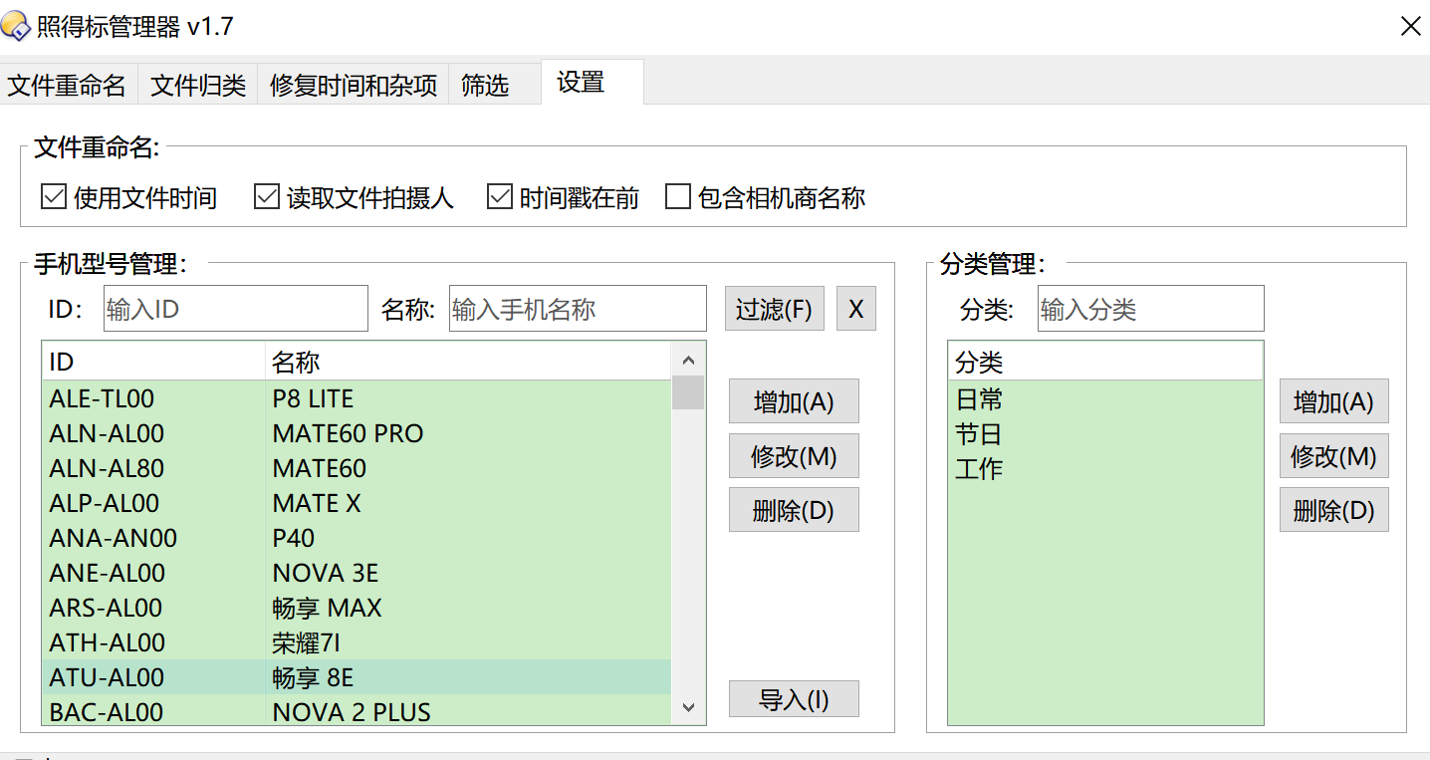This screenshot has width=1430, height=760.
Task: Select the MATE60 PRO row
Action: pyautogui.click(x=349, y=434)
